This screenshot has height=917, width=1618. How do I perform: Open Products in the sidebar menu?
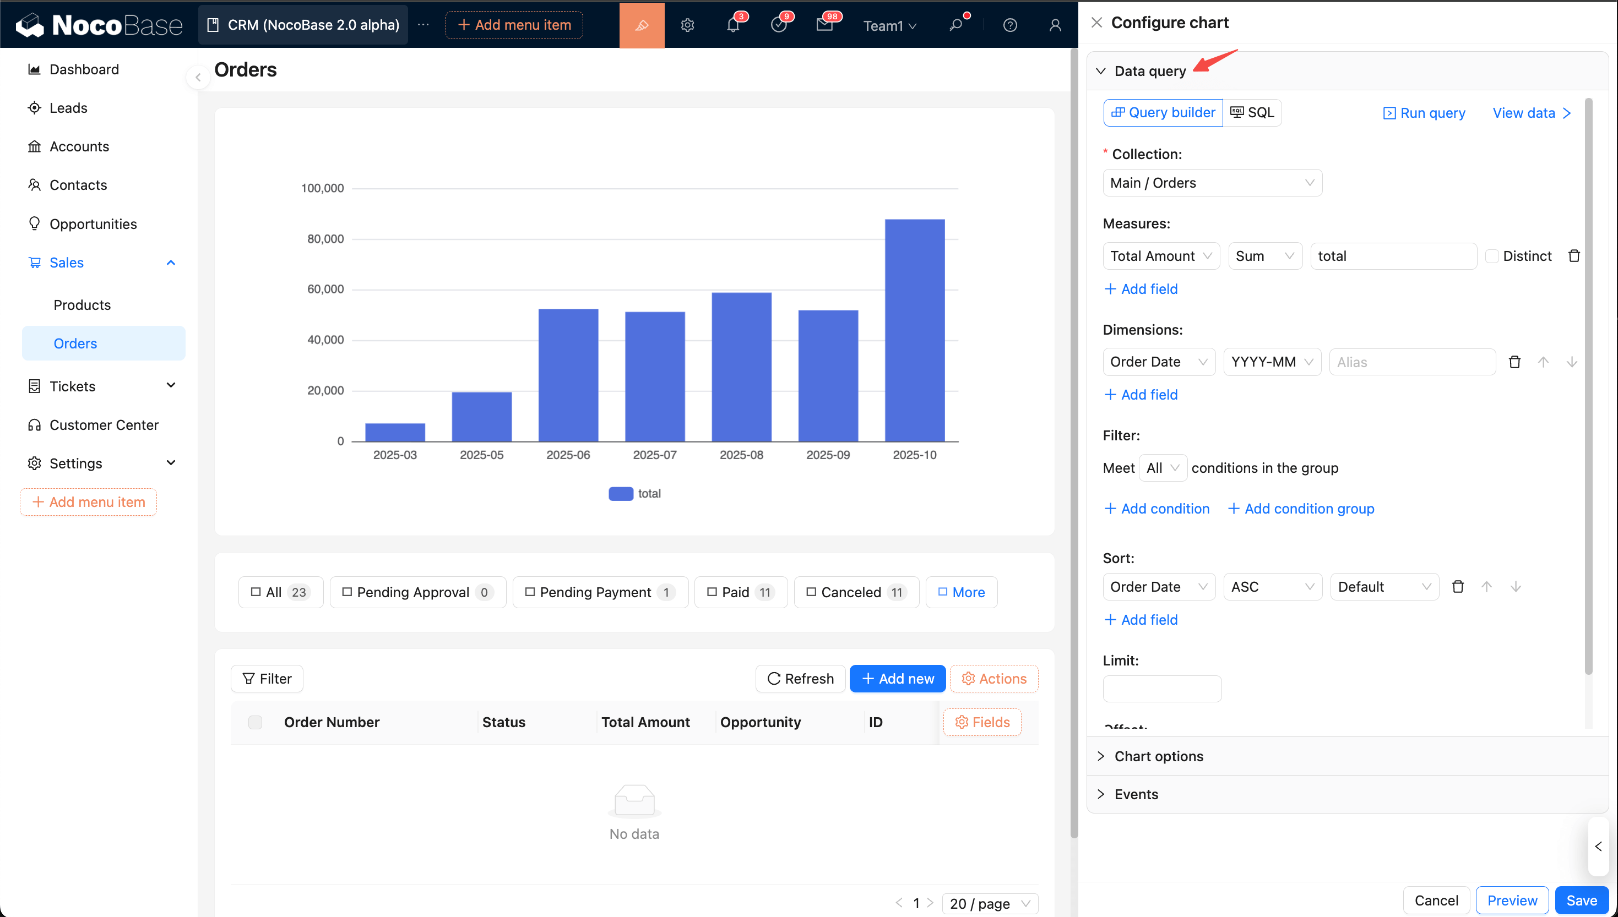82,305
